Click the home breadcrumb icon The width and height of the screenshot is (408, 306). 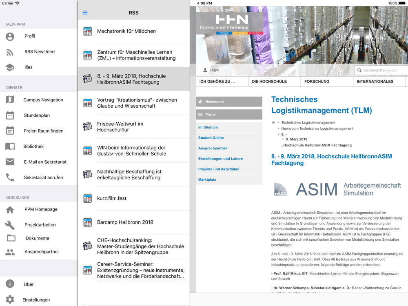point(273,122)
